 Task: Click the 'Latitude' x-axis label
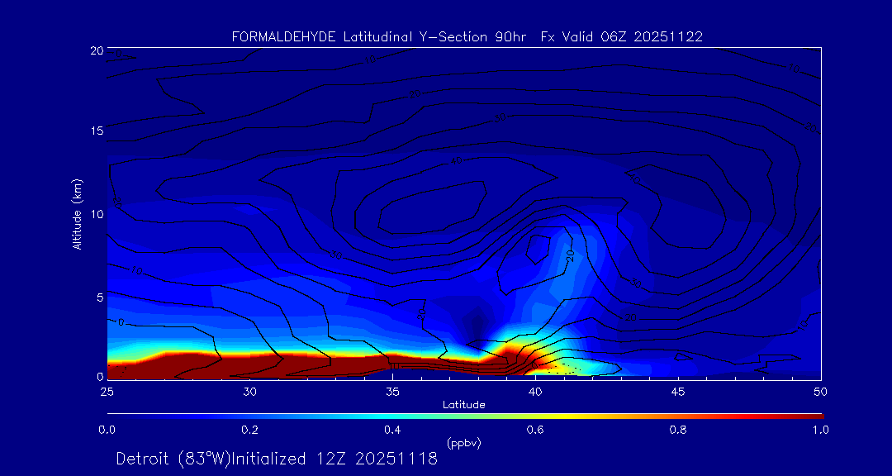(x=463, y=404)
